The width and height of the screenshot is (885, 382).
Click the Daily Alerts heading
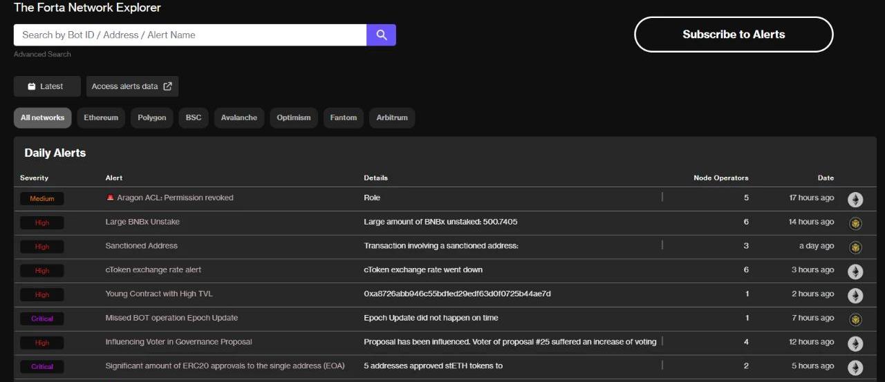tap(55, 153)
